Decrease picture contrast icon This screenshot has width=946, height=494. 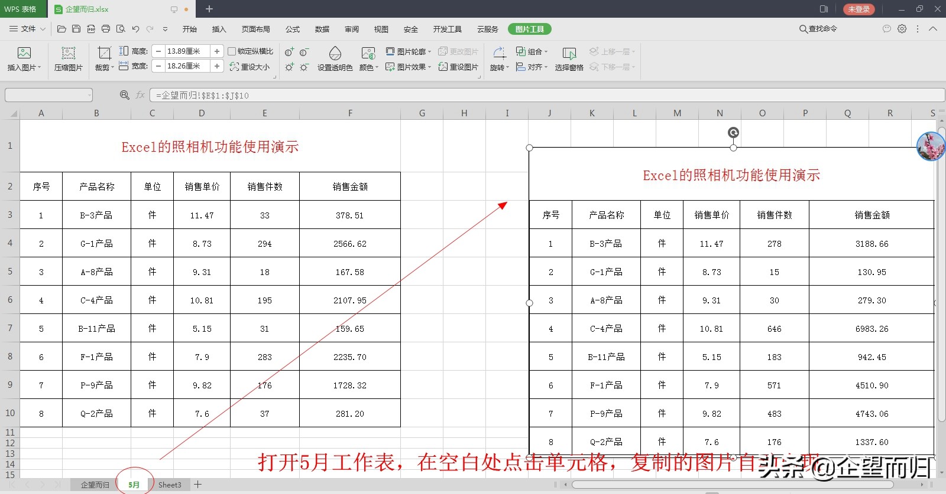click(x=304, y=52)
